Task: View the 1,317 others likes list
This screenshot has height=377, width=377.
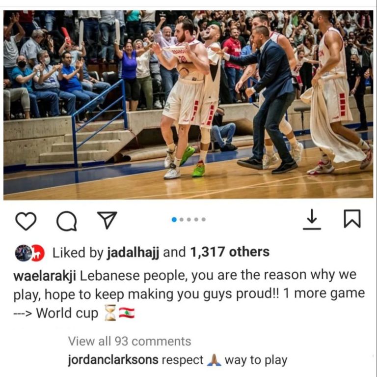Action: click(x=230, y=252)
